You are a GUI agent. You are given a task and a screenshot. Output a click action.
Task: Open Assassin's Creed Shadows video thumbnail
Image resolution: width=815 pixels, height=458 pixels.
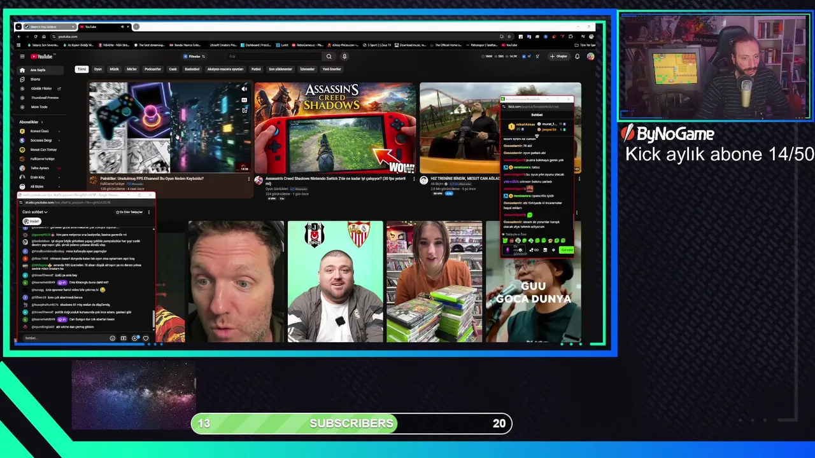[335, 127]
